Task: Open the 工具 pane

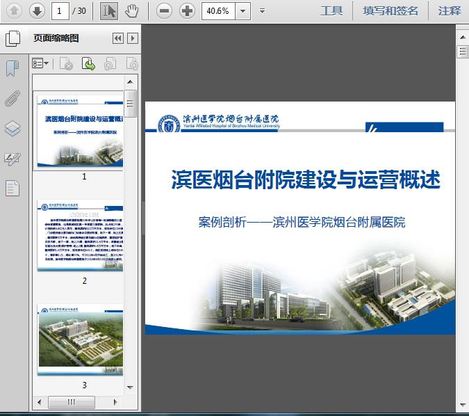Action: tap(331, 11)
